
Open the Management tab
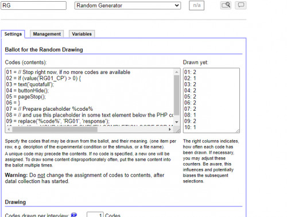point(47,34)
